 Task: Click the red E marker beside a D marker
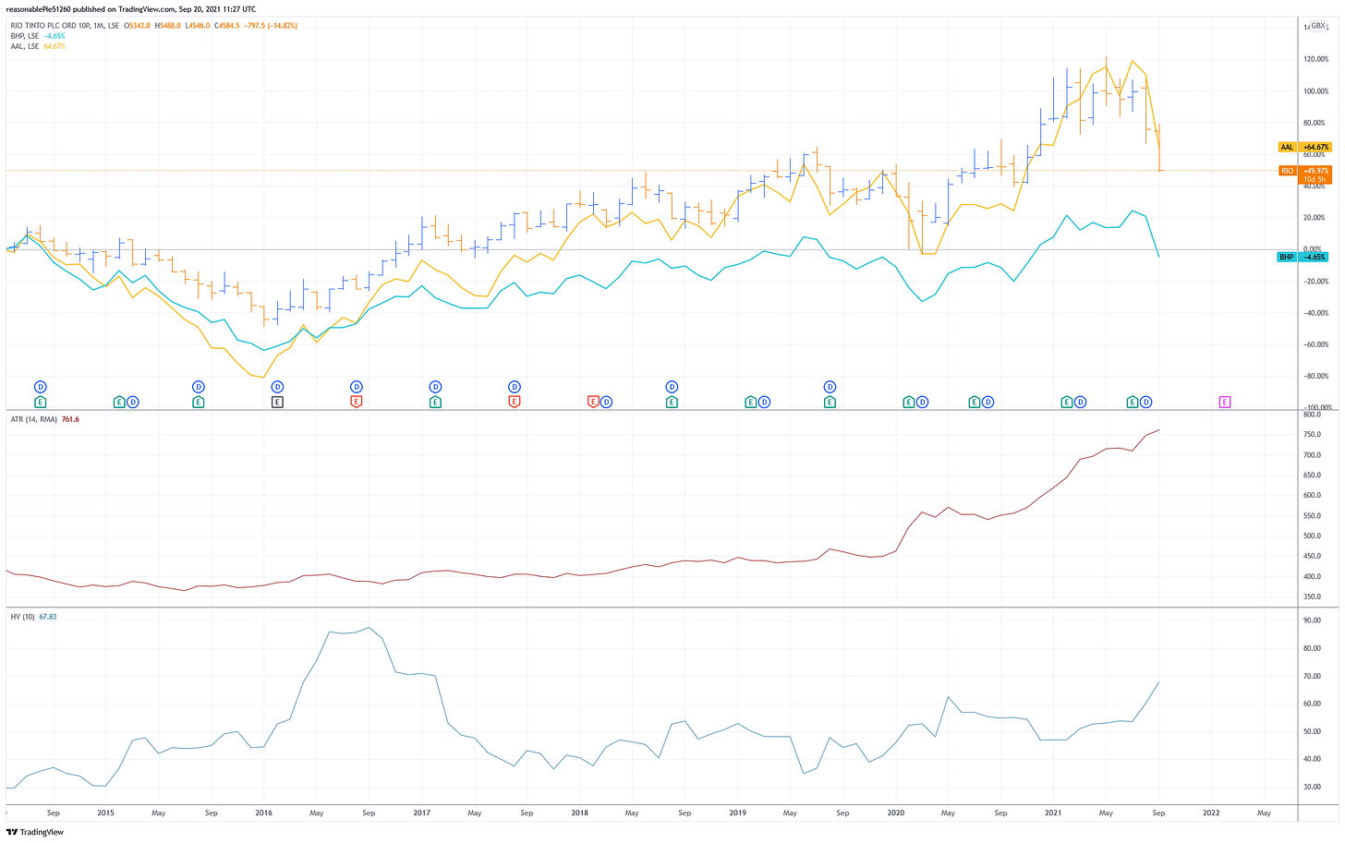pyautogui.click(x=593, y=402)
